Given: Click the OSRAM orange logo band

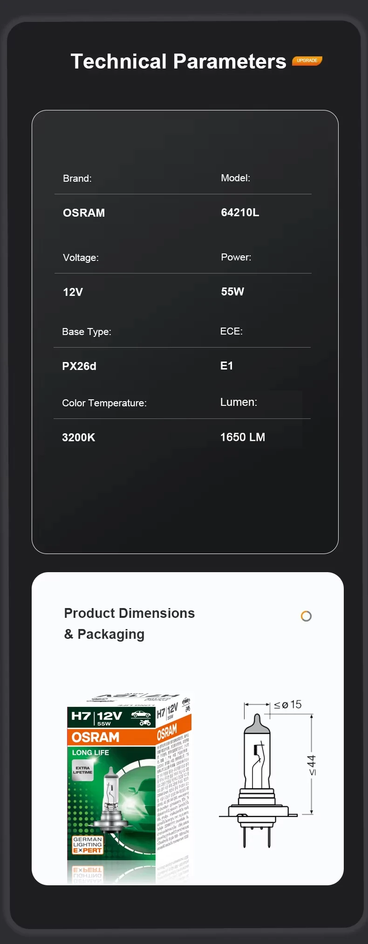Looking at the screenshot, I should (x=111, y=737).
